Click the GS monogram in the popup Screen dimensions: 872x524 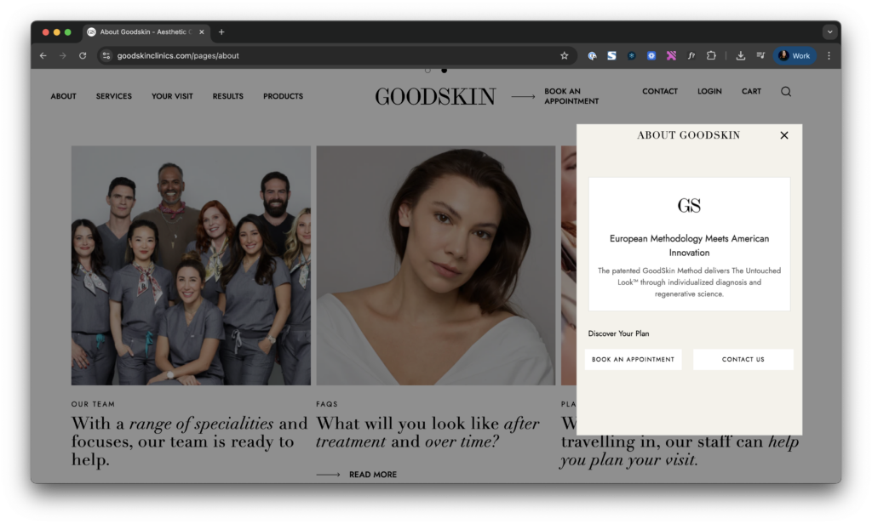click(x=689, y=204)
